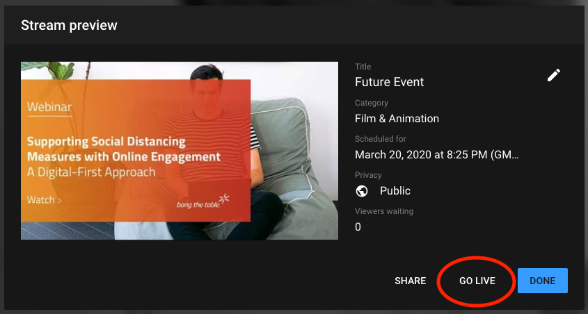This screenshot has height=314, width=588.
Task: Click the globe icon beside Public
Action: (362, 191)
